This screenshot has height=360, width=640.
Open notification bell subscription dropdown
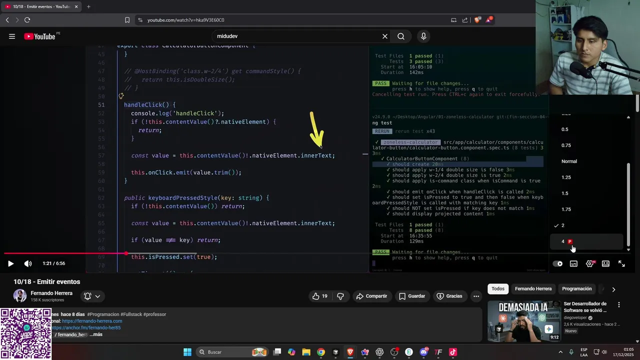92,296
